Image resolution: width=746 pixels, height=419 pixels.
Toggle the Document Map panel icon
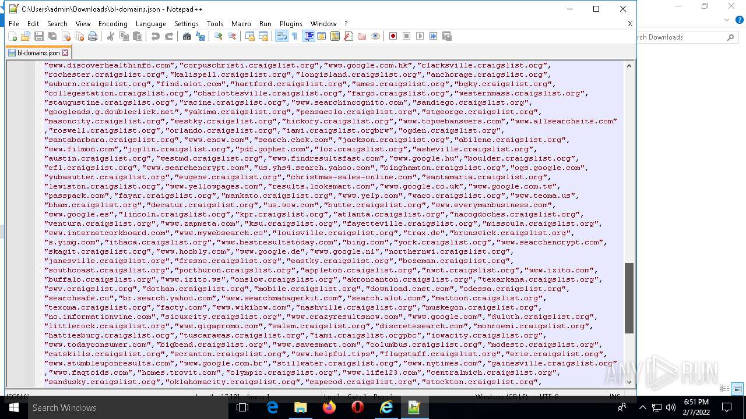(335, 36)
